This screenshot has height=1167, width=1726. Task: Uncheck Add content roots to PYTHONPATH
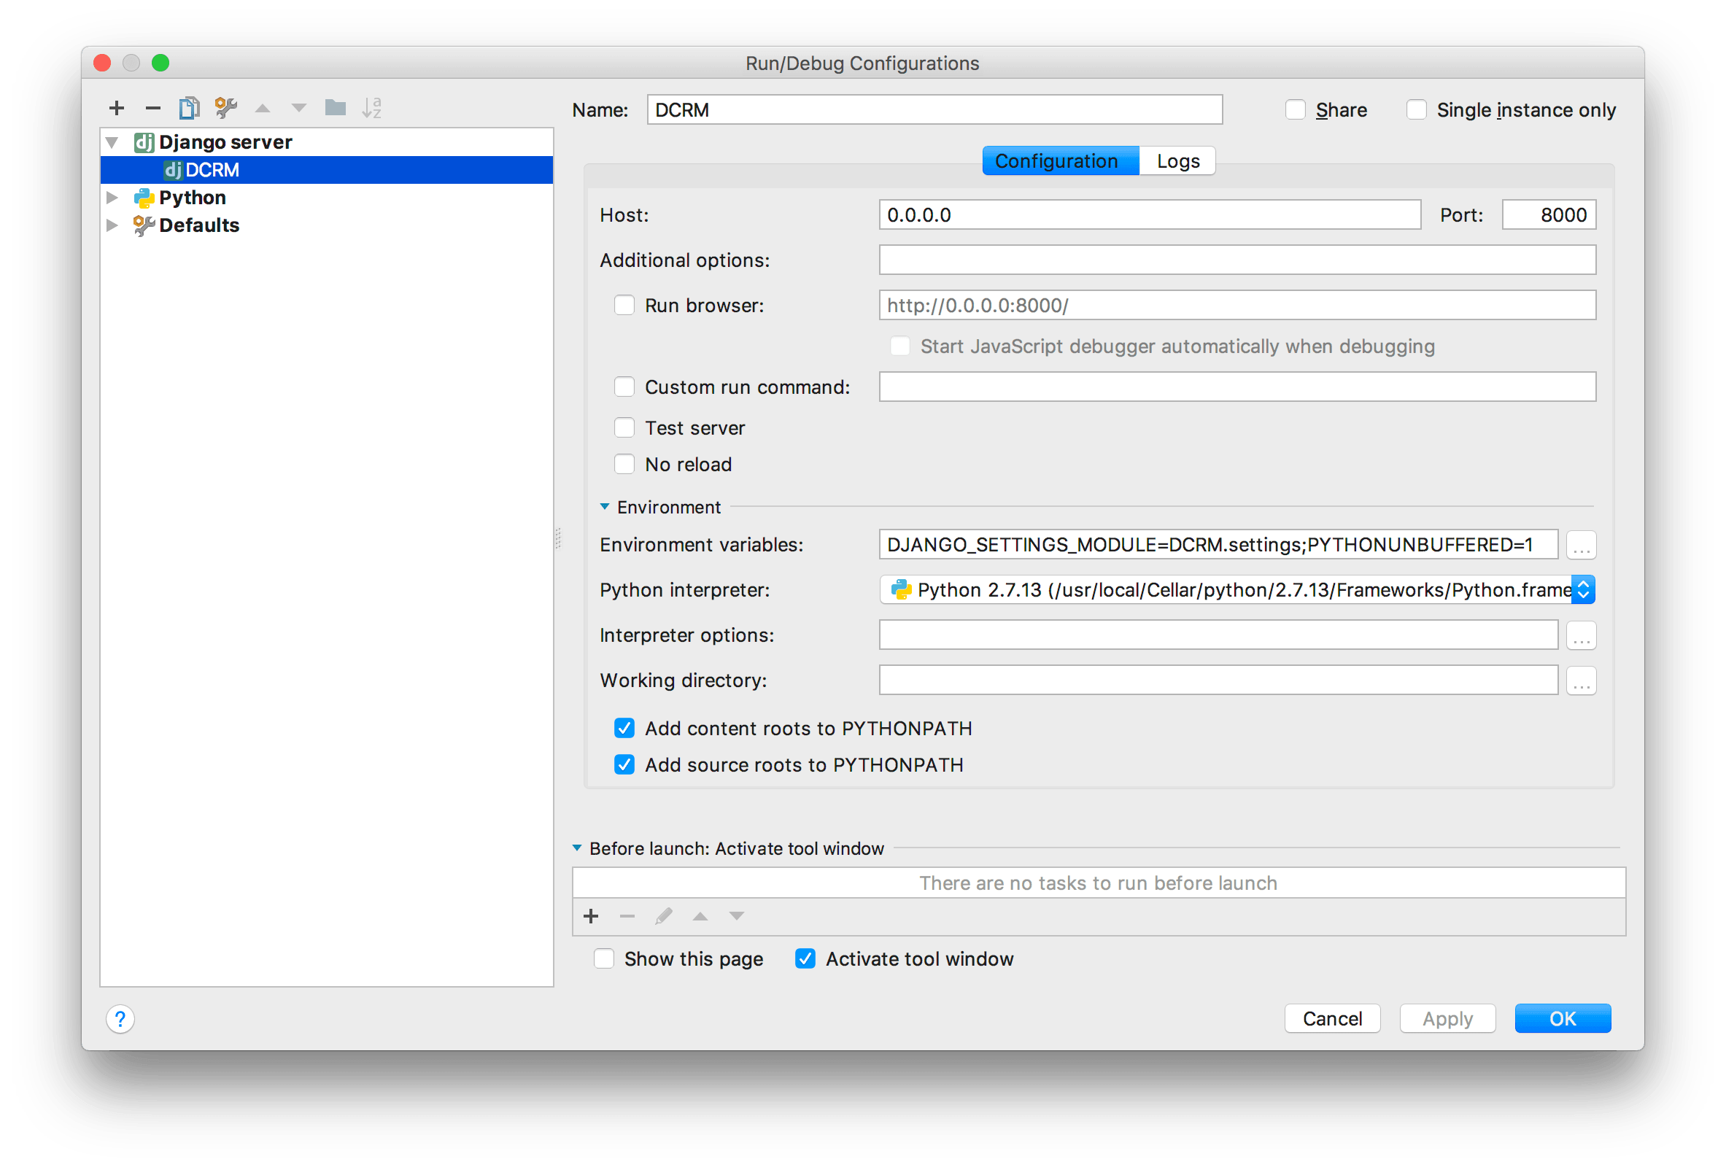click(x=624, y=728)
